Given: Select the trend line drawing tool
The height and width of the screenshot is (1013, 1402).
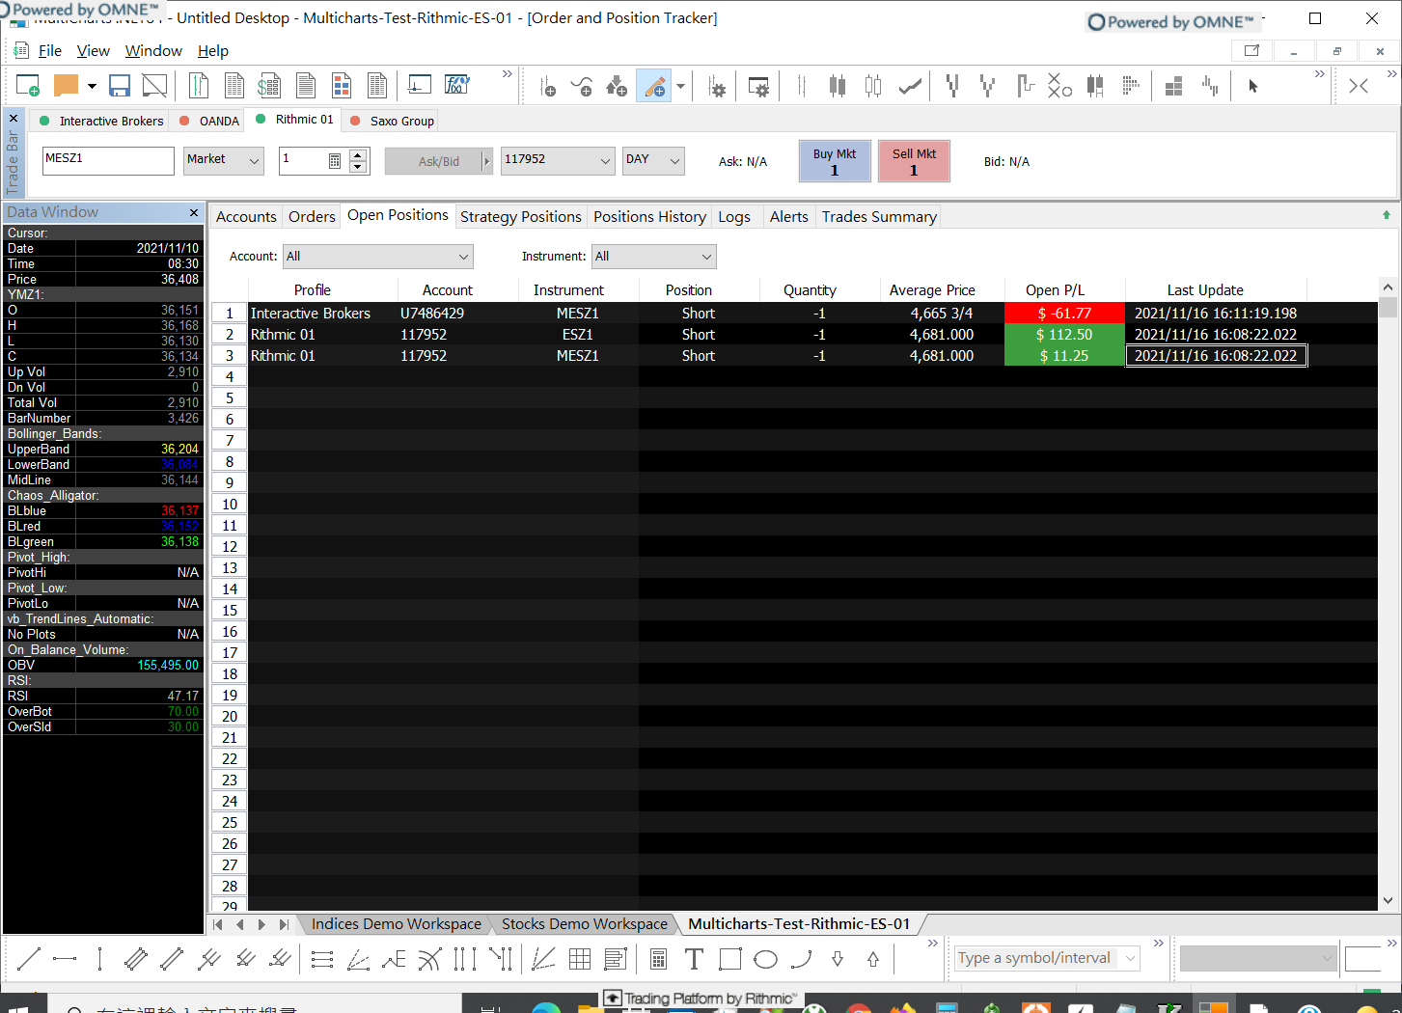Looking at the screenshot, I should 29,959.
